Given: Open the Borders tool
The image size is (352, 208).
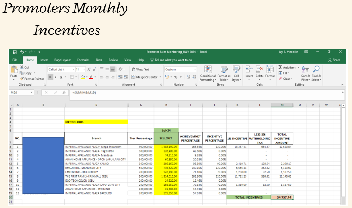Looking at the screenshot, I should (72, 77).
